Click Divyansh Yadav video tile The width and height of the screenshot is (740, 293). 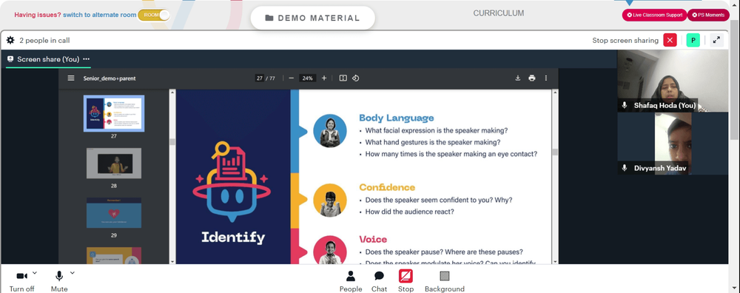coord(673,144)
